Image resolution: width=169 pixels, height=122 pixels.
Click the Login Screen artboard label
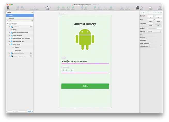coord(63,14)
